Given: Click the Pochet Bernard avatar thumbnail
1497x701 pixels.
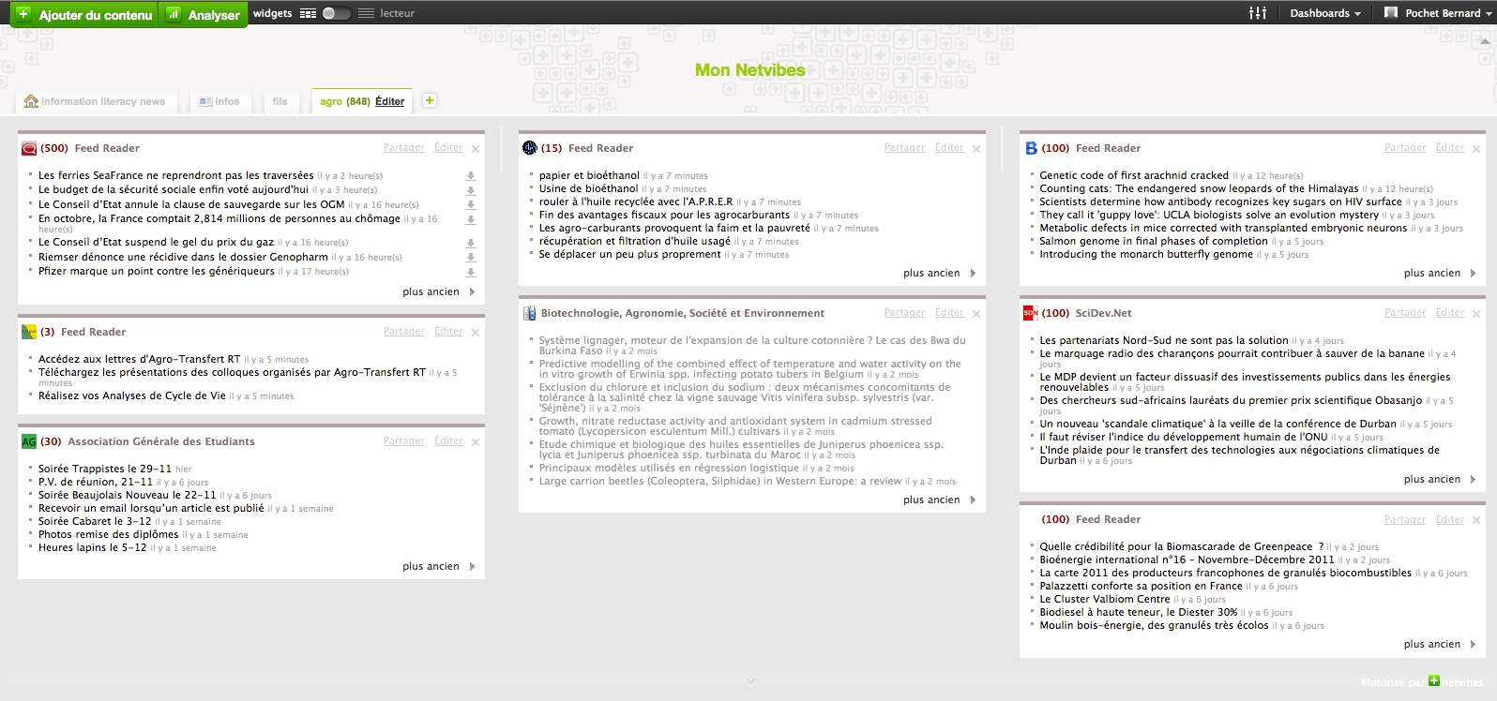Looking at the screenshot, I should pyautogui.click(x=1391, y=12).
